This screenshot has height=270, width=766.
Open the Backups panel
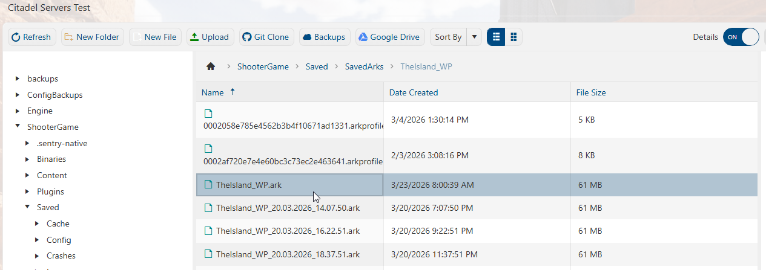click(323, 37)
